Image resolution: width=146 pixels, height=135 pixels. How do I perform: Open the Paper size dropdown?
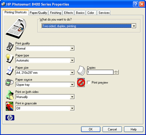[x=72, y=73]
